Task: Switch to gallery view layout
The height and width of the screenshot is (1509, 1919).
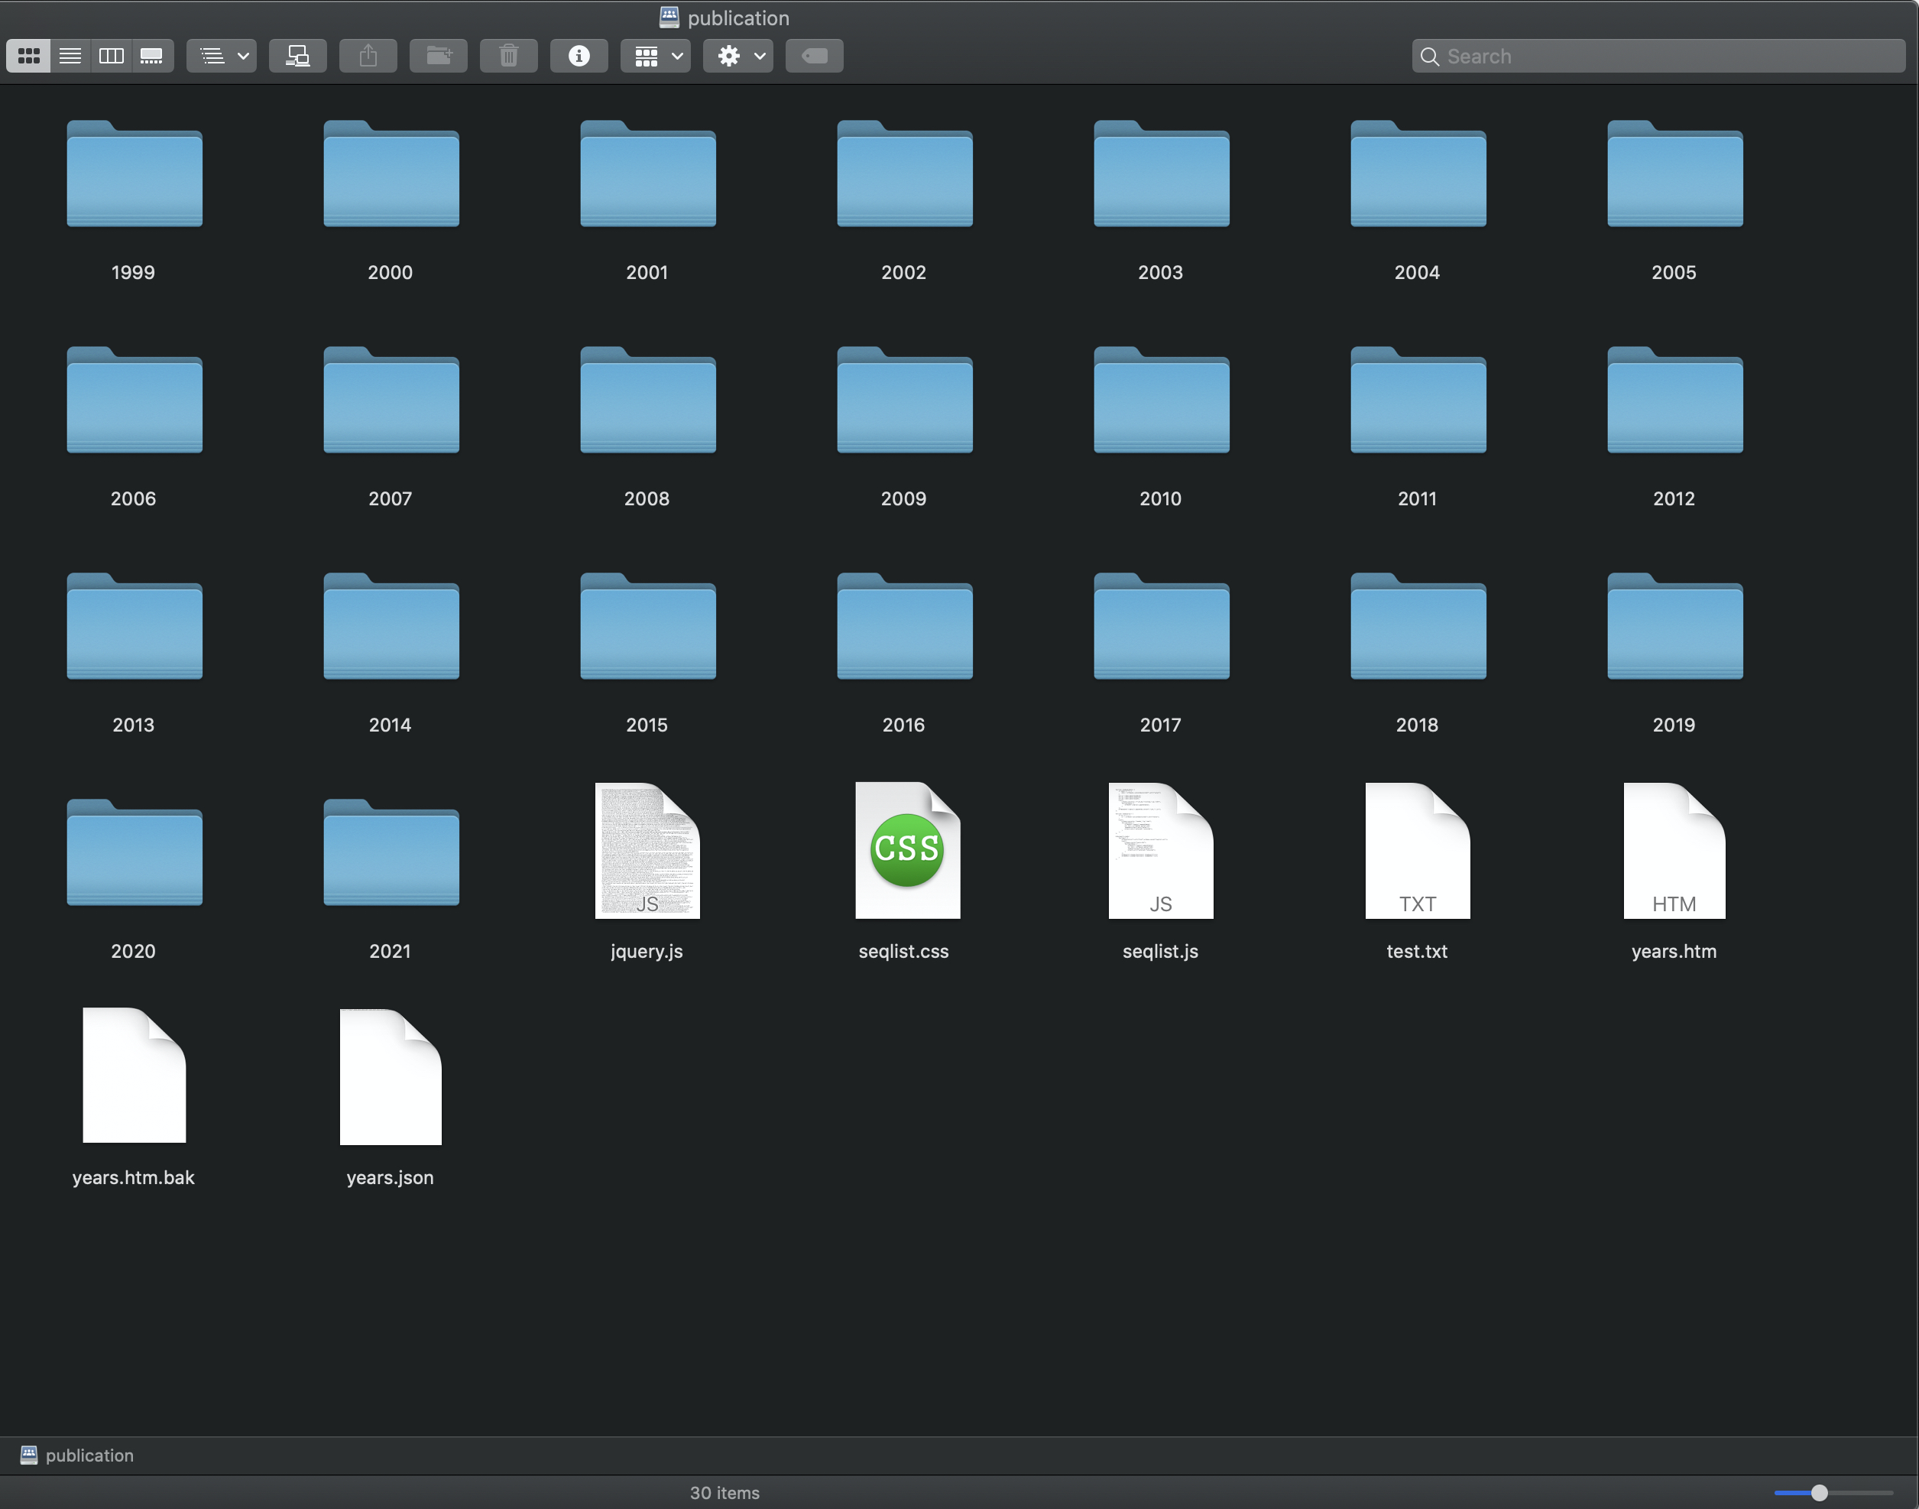Action: click(151, 56)
